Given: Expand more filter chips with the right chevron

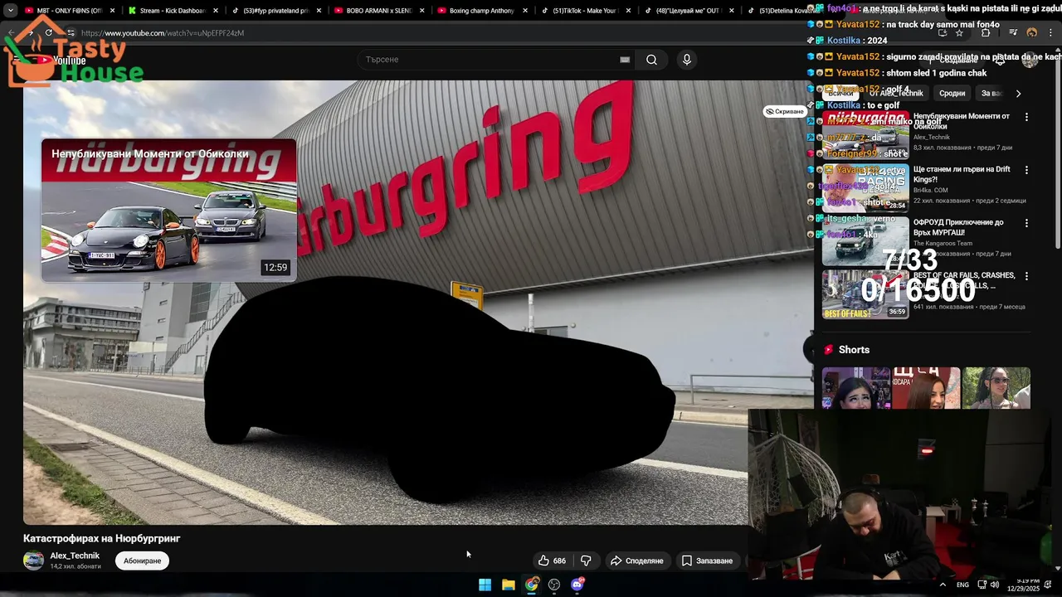Looking at the screenshot, I should pyautogui.click(x=1019, y=94).
